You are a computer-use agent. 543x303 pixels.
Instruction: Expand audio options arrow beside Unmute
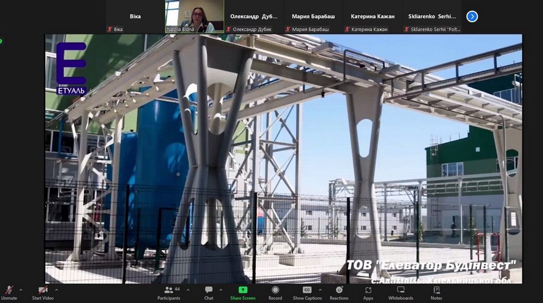21,290
